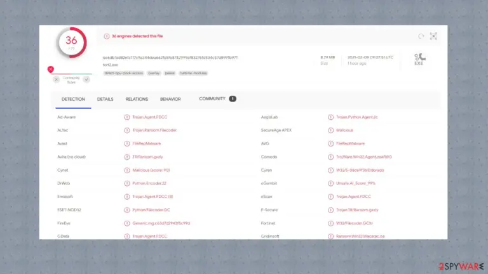Vote malicious with the X button
Viewport: 488px width, 274px height.
(x=56, y=79)
